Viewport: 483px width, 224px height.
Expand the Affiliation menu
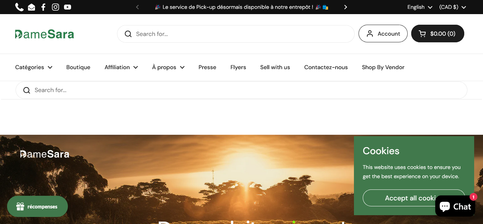(121, 67)
